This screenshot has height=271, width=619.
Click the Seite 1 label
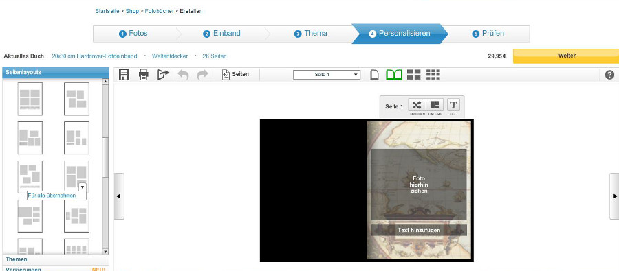394,106
